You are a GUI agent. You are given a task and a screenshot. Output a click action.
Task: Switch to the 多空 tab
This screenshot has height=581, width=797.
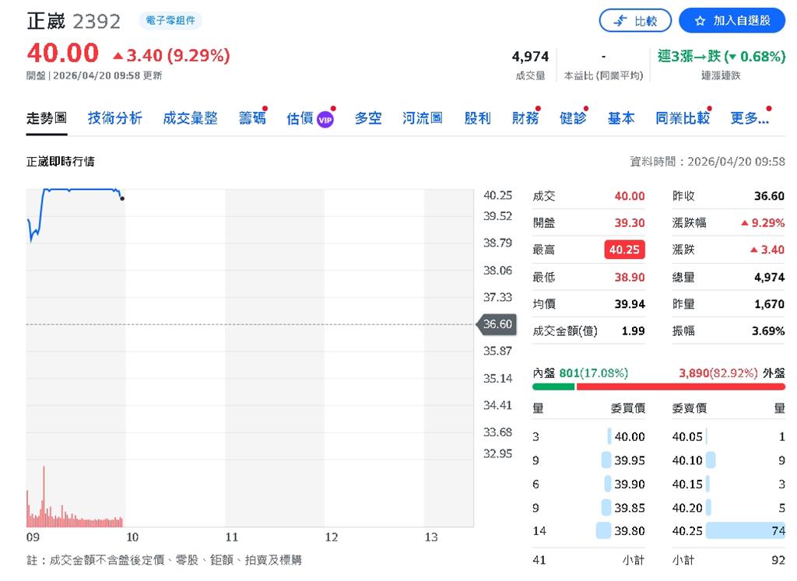[x=368, y=118]
